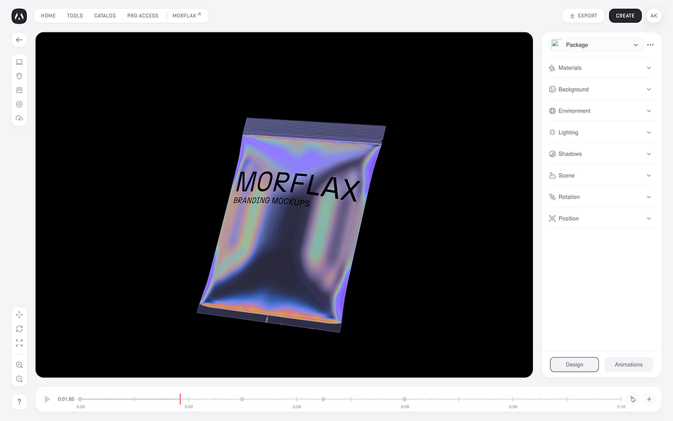Image resolution: width=673 pixels, height=421 pixels.
Task: Select the keyframe dot at timeline start
Action: click(x=80, y=399)
